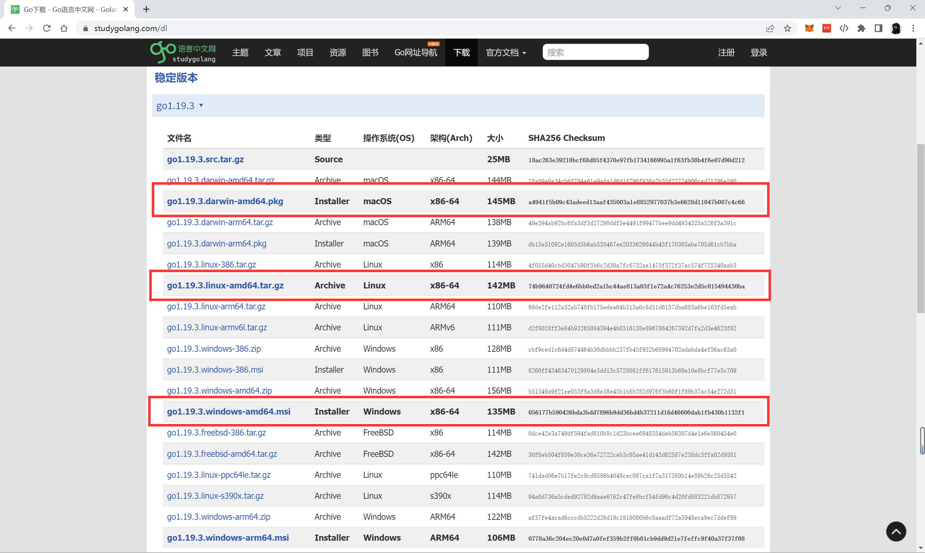Click the 稳定版本 heading
The height and width of the screenshot is (553, 925).
(x=176, y=78)
